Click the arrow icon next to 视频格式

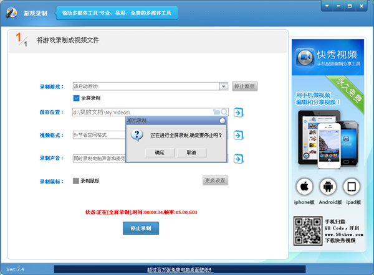238,136
